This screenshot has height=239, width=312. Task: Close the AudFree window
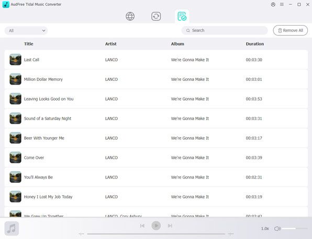point(308,4)
